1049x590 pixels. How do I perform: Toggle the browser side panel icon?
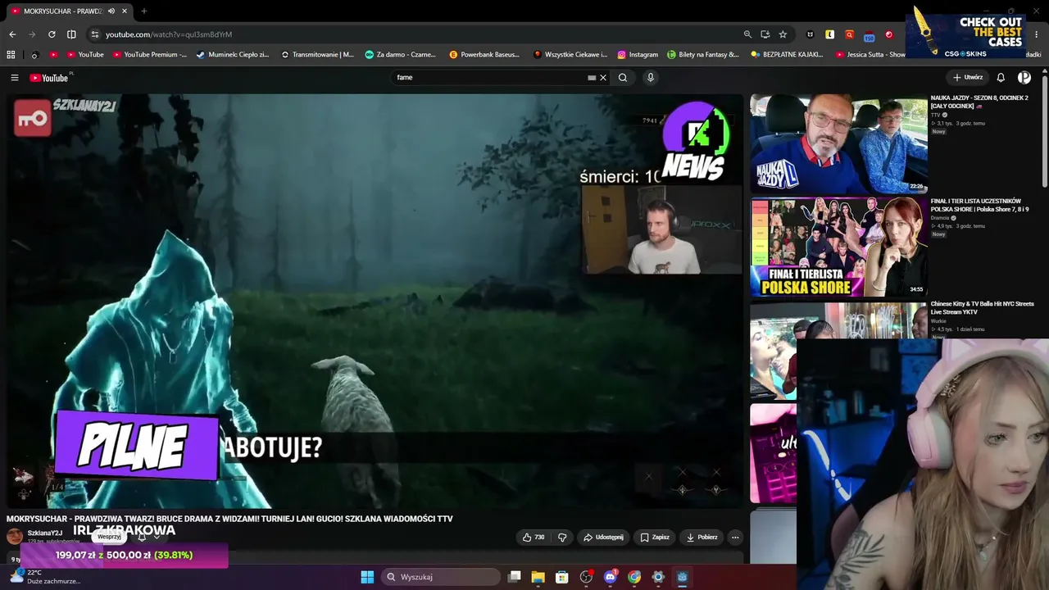click(71, 34)
